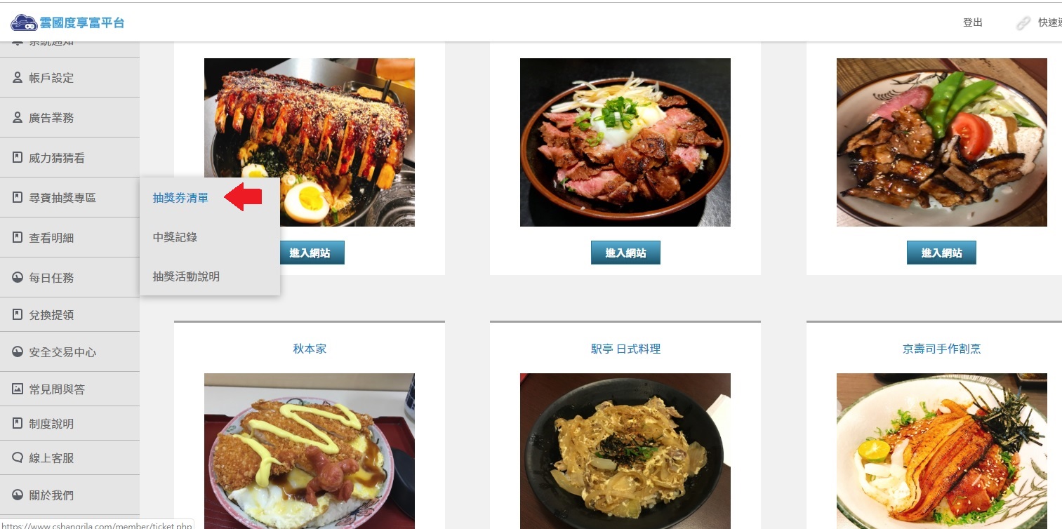Click the person icon beside 廣告業務

point(18,118)
